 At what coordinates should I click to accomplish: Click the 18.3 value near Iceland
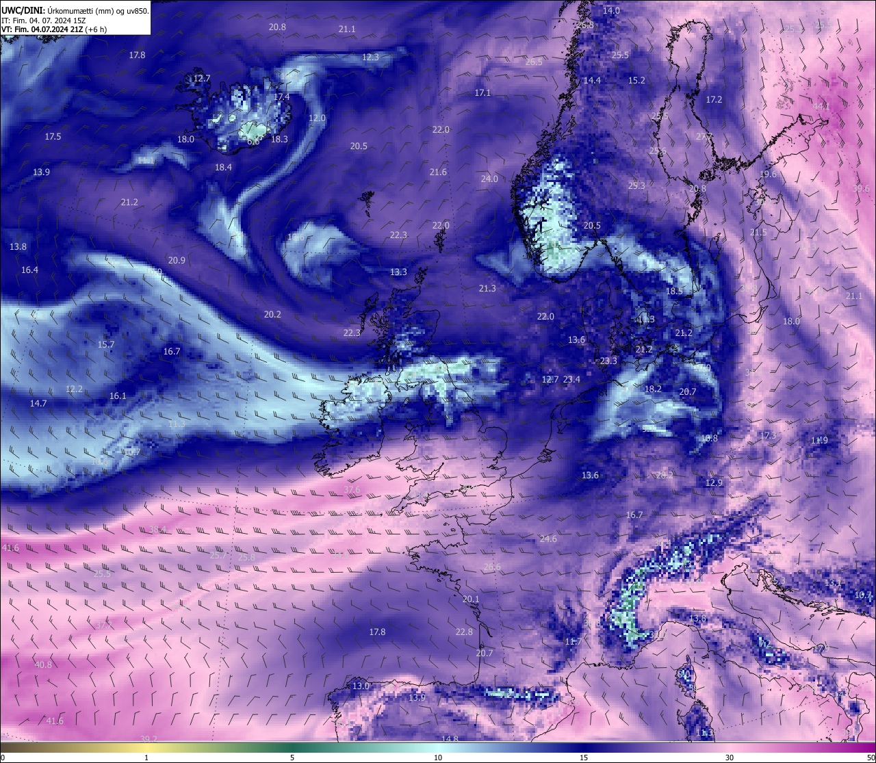(279, 139)
